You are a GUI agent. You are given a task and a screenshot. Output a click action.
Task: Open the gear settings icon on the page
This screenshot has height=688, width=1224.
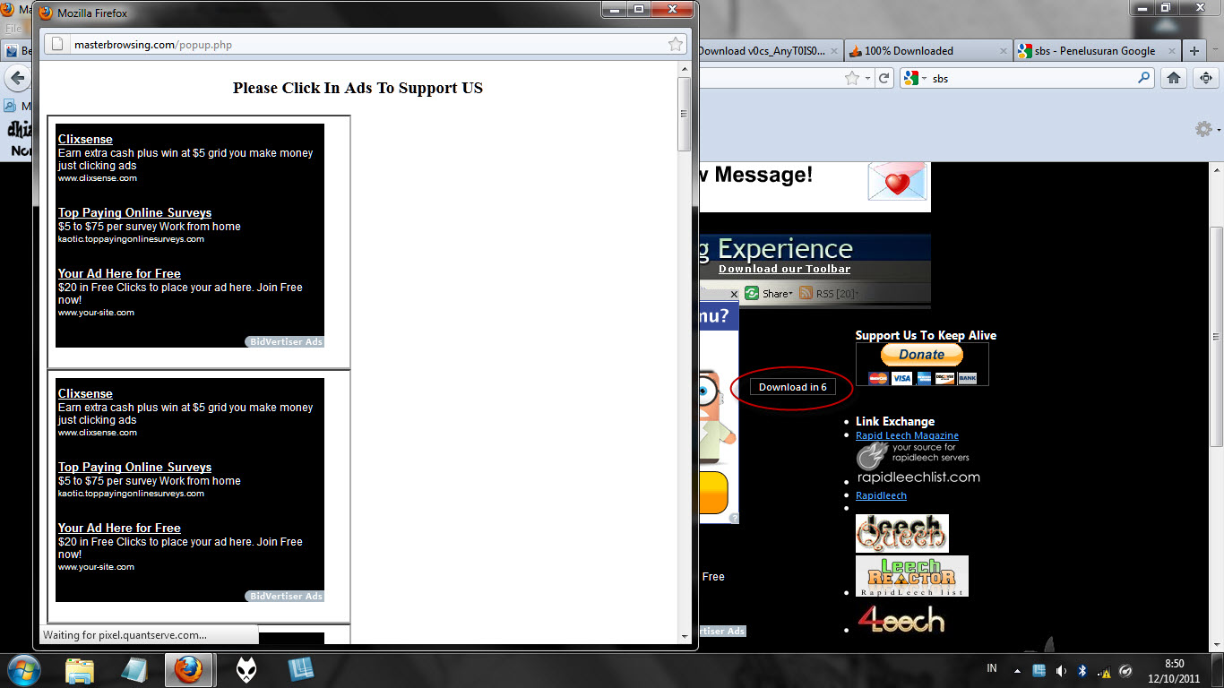[1202, 128]
